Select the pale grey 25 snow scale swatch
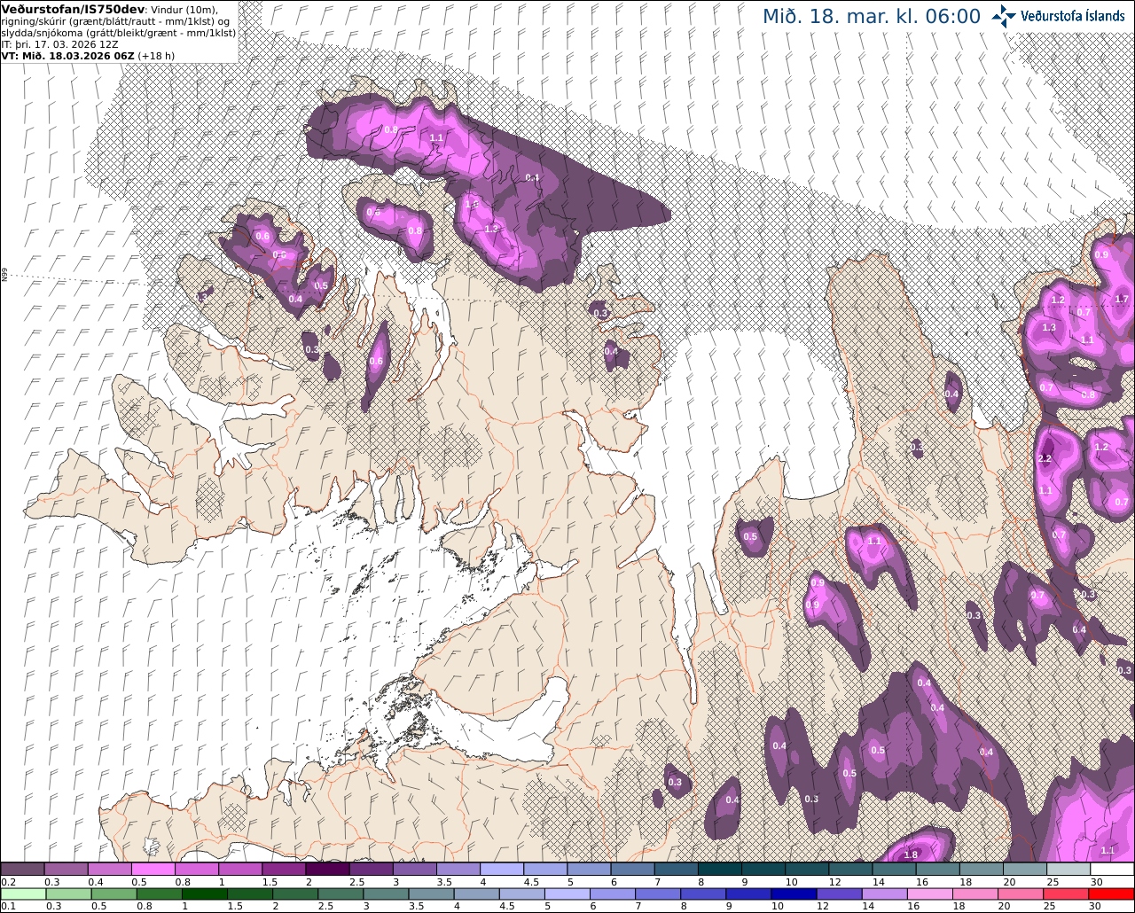Viewport: 1135px width, 913px height. [1069, 870]
